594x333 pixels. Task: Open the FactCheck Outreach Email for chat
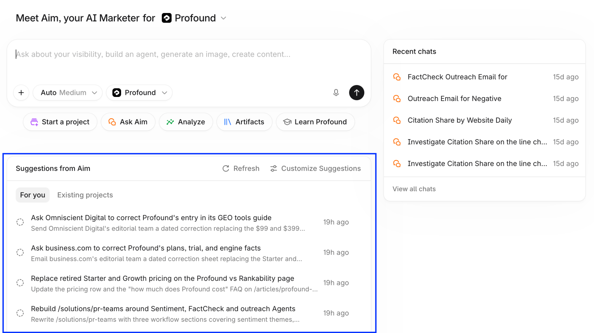tap(484, 77)
